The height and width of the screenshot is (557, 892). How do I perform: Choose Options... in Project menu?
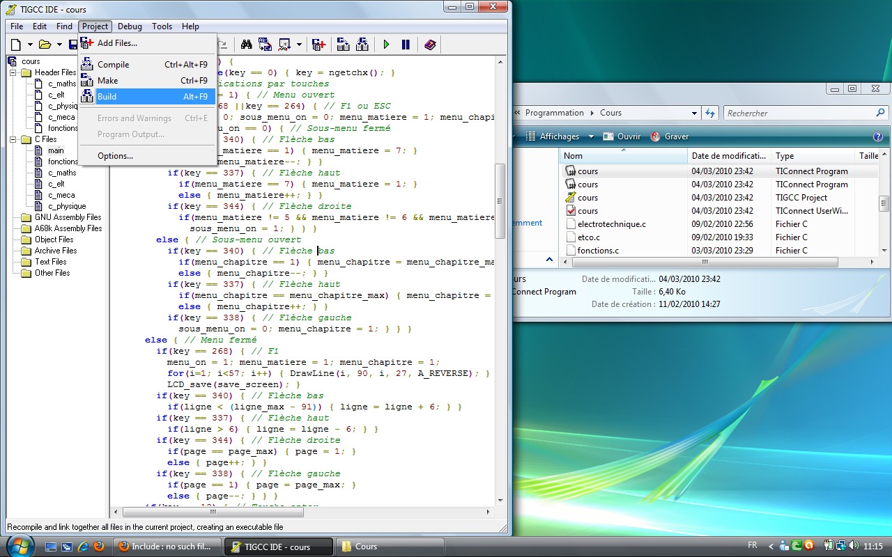pyautogui.click(x=148, y=156)
